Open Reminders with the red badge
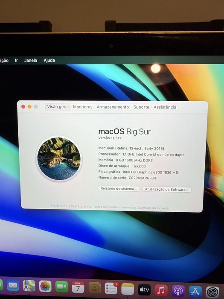The width and height of the screenshot is (224, 299). (x=111, y=288)
